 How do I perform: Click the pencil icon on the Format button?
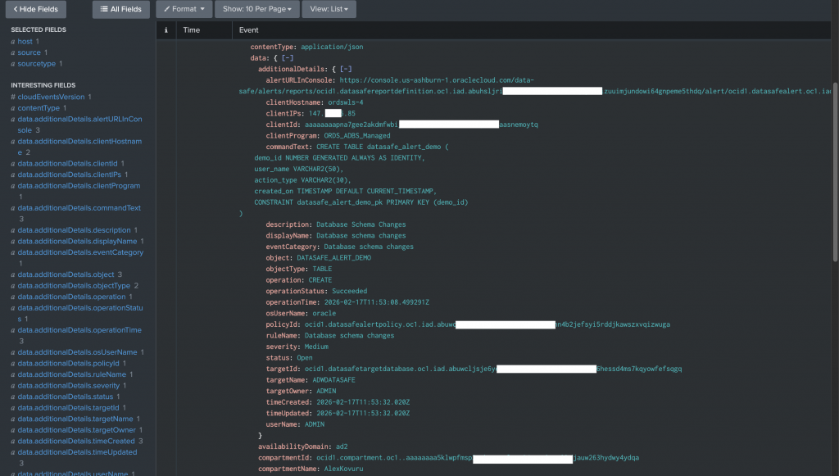tap(166, 9)
